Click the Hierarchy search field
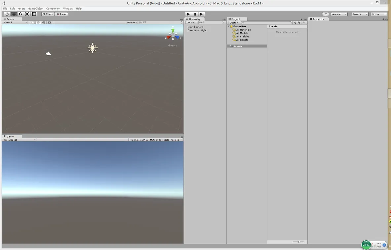The width and height of the screenshot is (391, 250). [x=210, y=22]
